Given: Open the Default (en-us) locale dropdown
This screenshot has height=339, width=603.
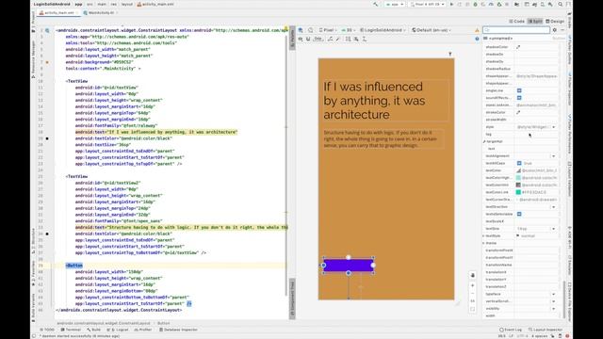Looking at the screenshot, I should (x=432, y=30).
